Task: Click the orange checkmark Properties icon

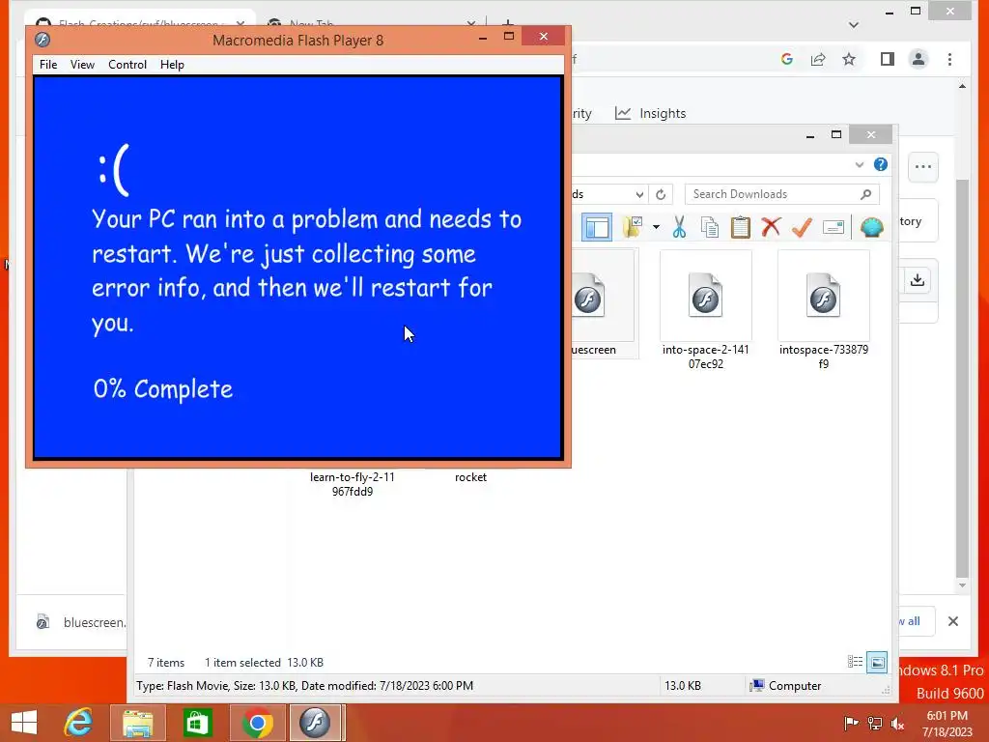Action: [802, 227]
